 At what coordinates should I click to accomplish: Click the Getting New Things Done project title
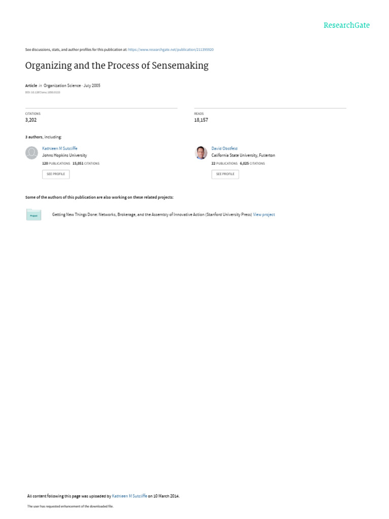click(152, 214)
